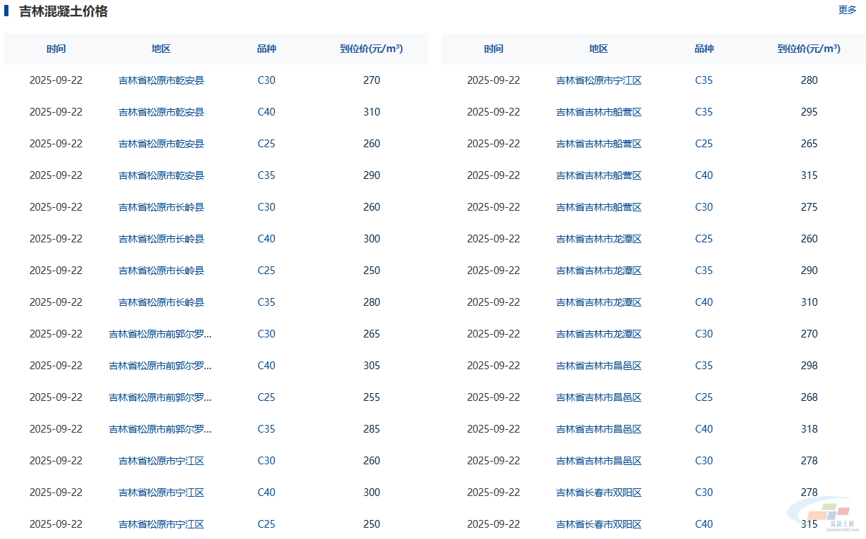Open 昌邑区 region link priced at 298
This screenshot has width=866, height=539.
599,366
